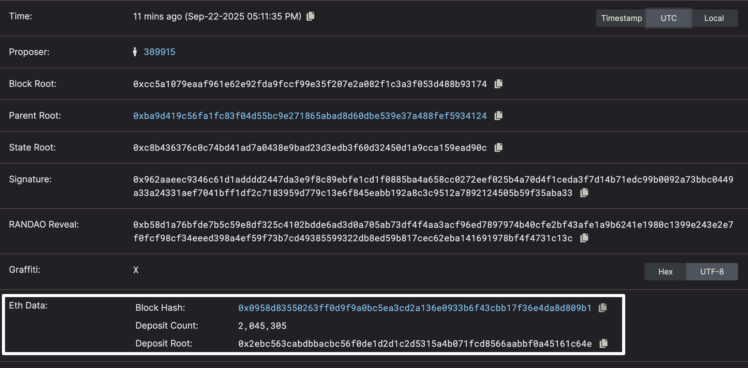Click the proposer validator icon
Screen dimensions: 748x368
pyautogui.click(x=135, y=52)
